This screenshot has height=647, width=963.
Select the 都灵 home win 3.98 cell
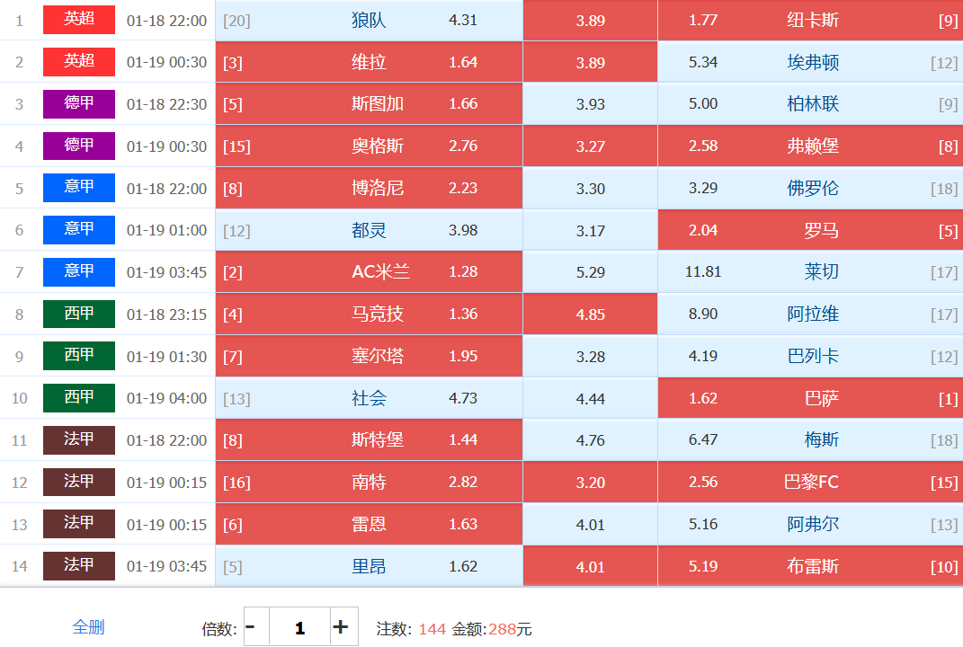click(369, 230)
